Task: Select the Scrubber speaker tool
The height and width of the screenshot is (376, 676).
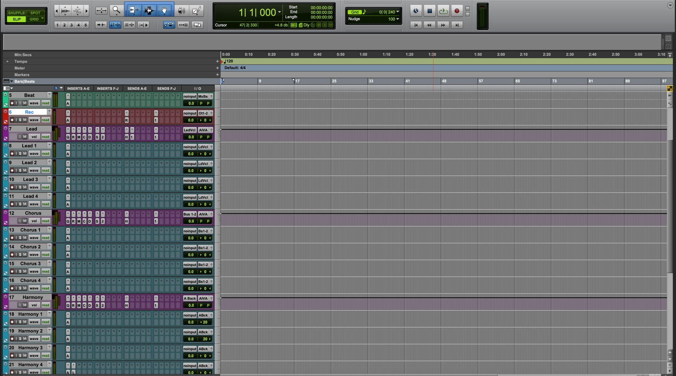Action: 181,11
